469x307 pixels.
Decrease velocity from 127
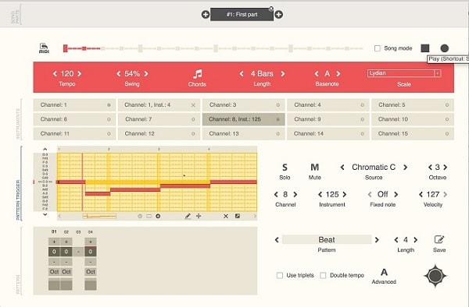[x=421, y=195]
